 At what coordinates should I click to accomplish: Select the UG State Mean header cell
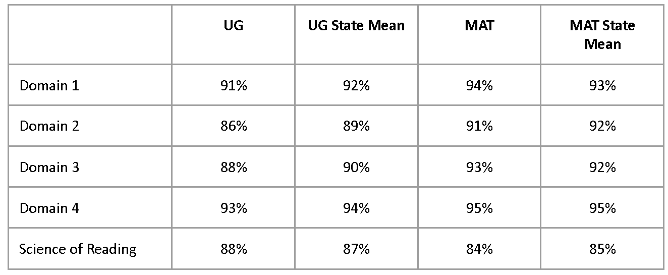pos(356,26)
